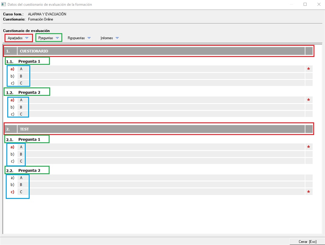The height and width of the screenshot is (245, 325).
Task: Select question 1.1 Pregunta 1
Action: click(29, 62)
